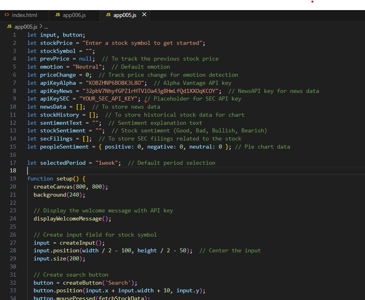The image size is (365, 300).
Task: Click the 'Center the input' comment
Action: (230, 251)
